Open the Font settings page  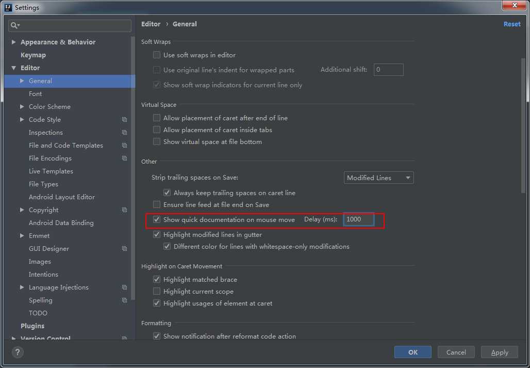[36, 94]
